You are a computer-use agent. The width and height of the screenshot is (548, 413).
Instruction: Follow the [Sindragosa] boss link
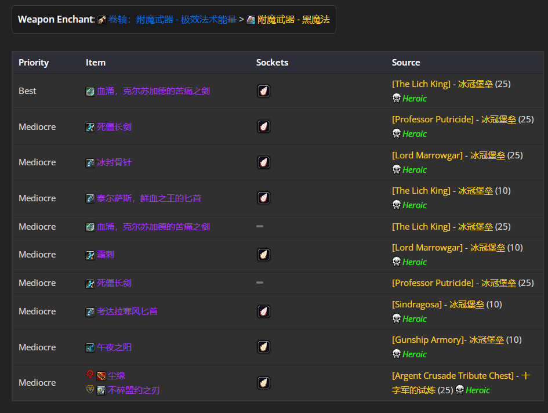417,304
